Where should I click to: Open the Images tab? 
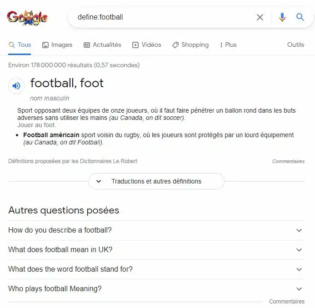(57, 45)
